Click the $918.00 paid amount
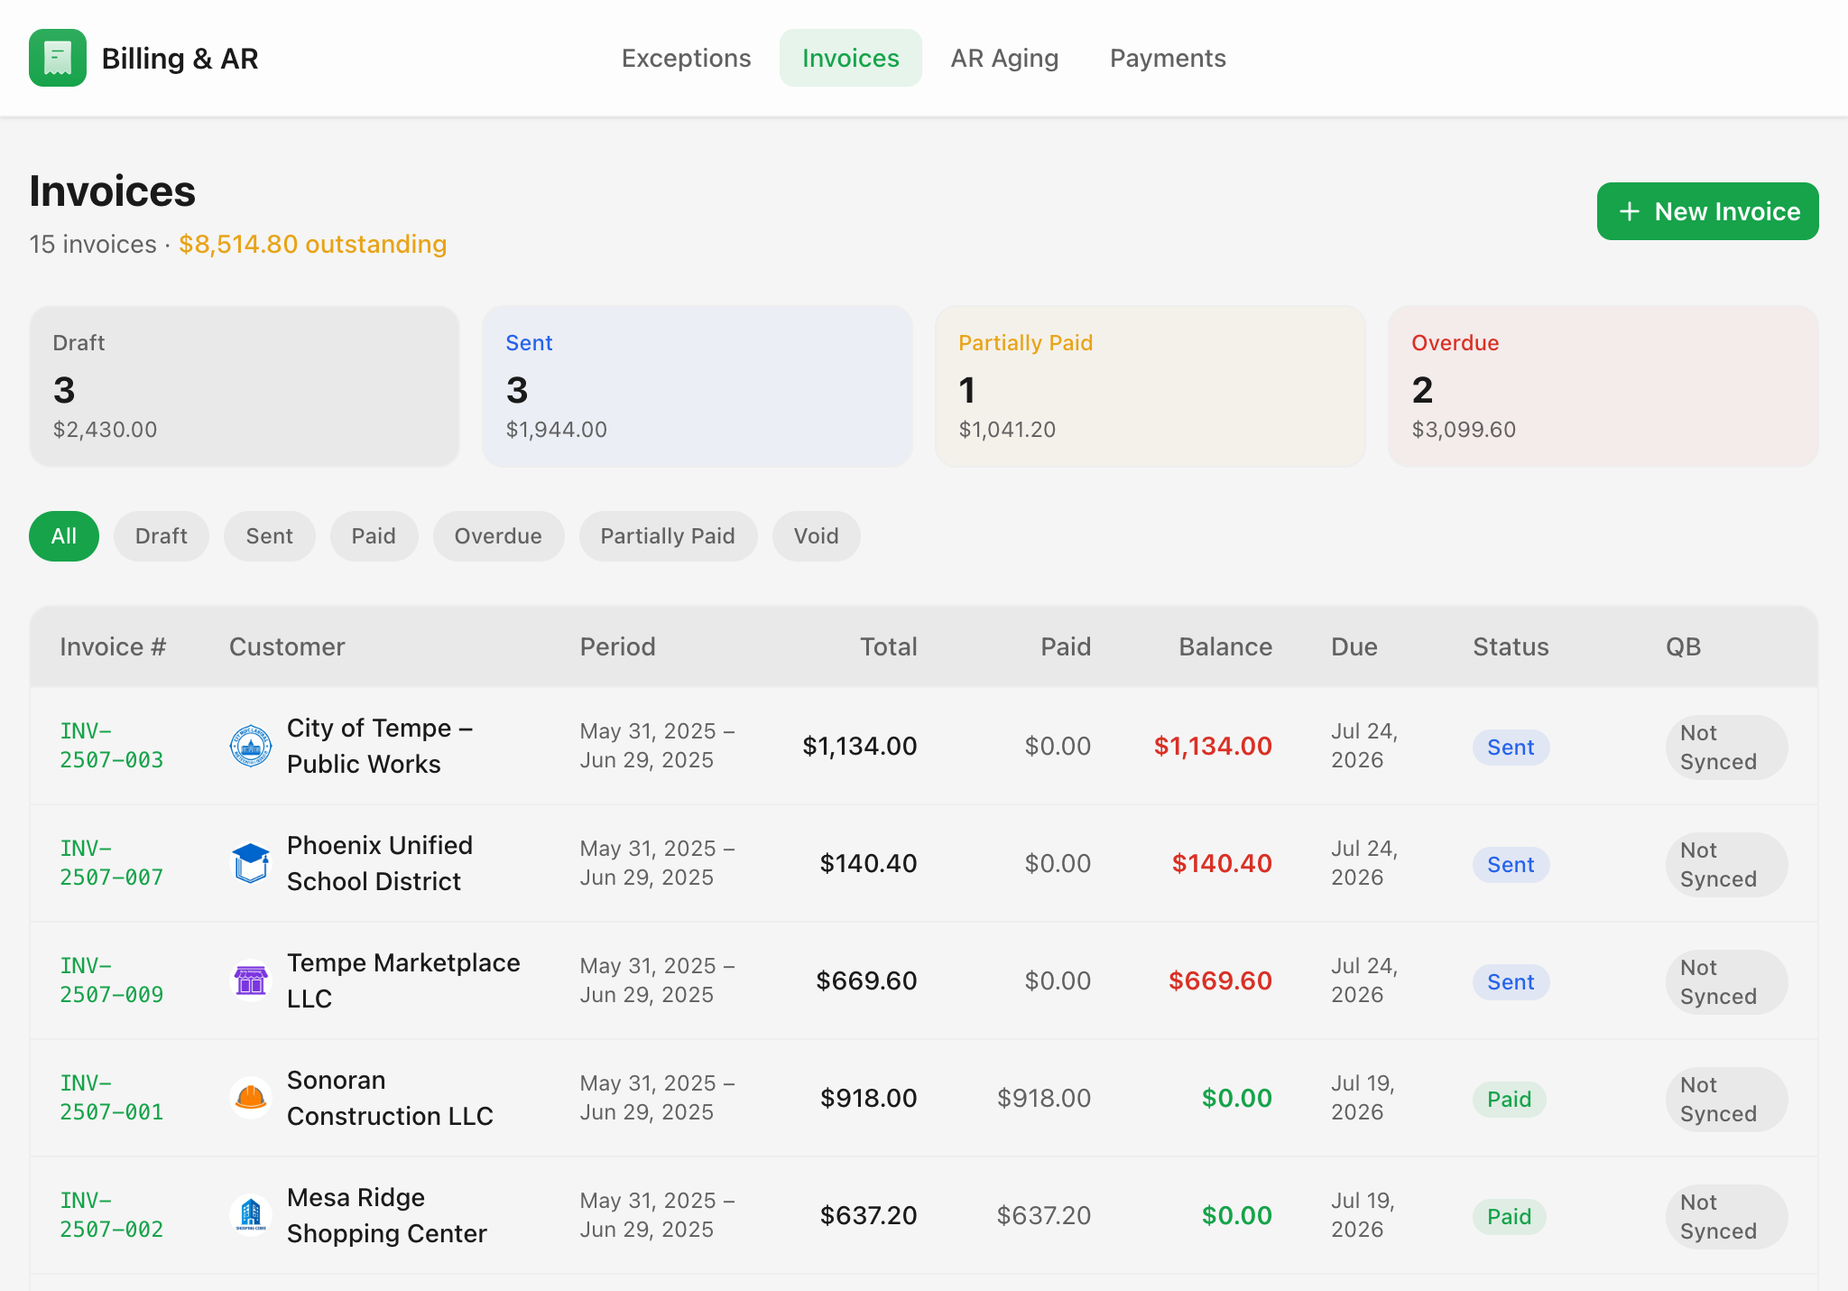Image resolution: width=1848 pixels, height=1291 pixels. [x=1044, y=1098]
